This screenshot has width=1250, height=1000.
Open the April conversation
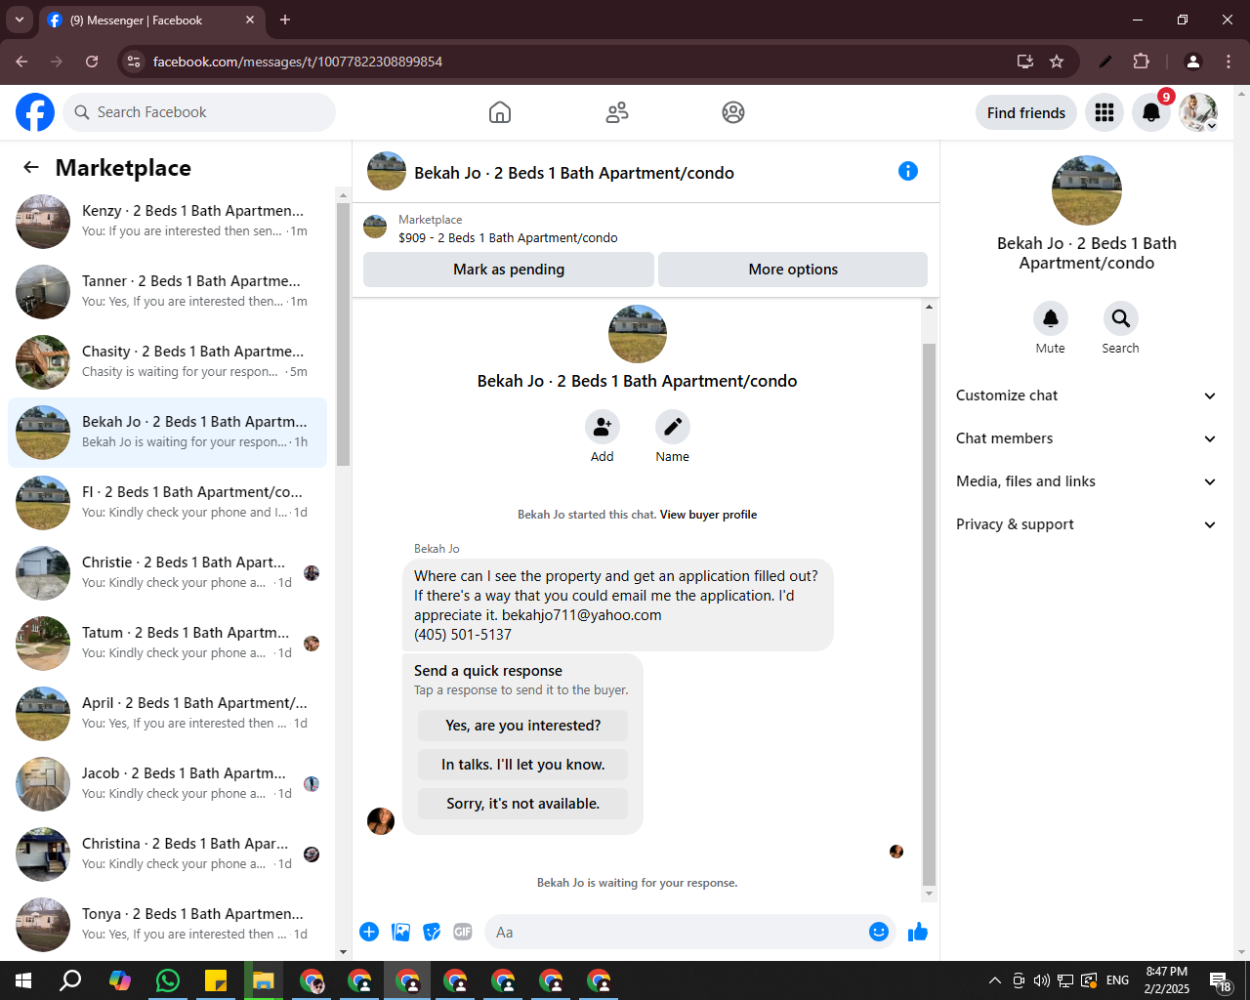(x=167, y=714)
